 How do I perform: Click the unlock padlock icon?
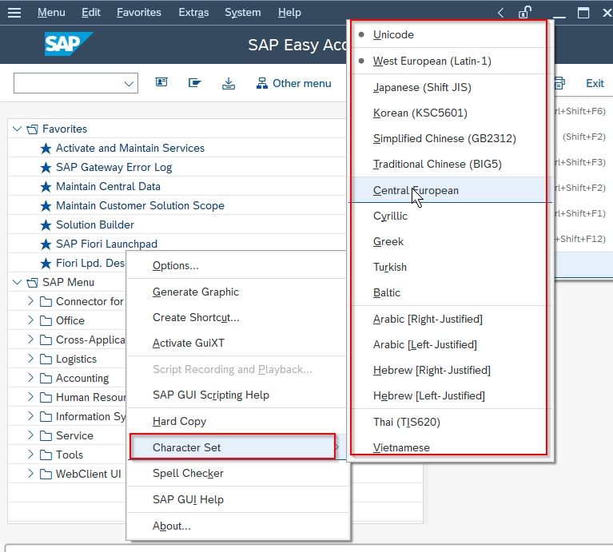(524, 12)
